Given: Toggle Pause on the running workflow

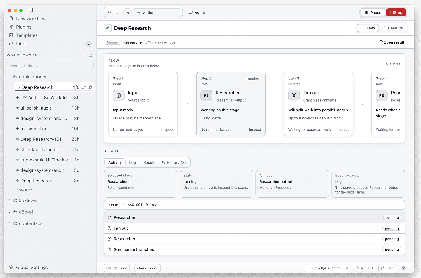Looking at the screenshot, I should (x=372, y=12).
